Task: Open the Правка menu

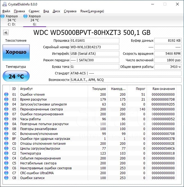Action: (19, 11)
